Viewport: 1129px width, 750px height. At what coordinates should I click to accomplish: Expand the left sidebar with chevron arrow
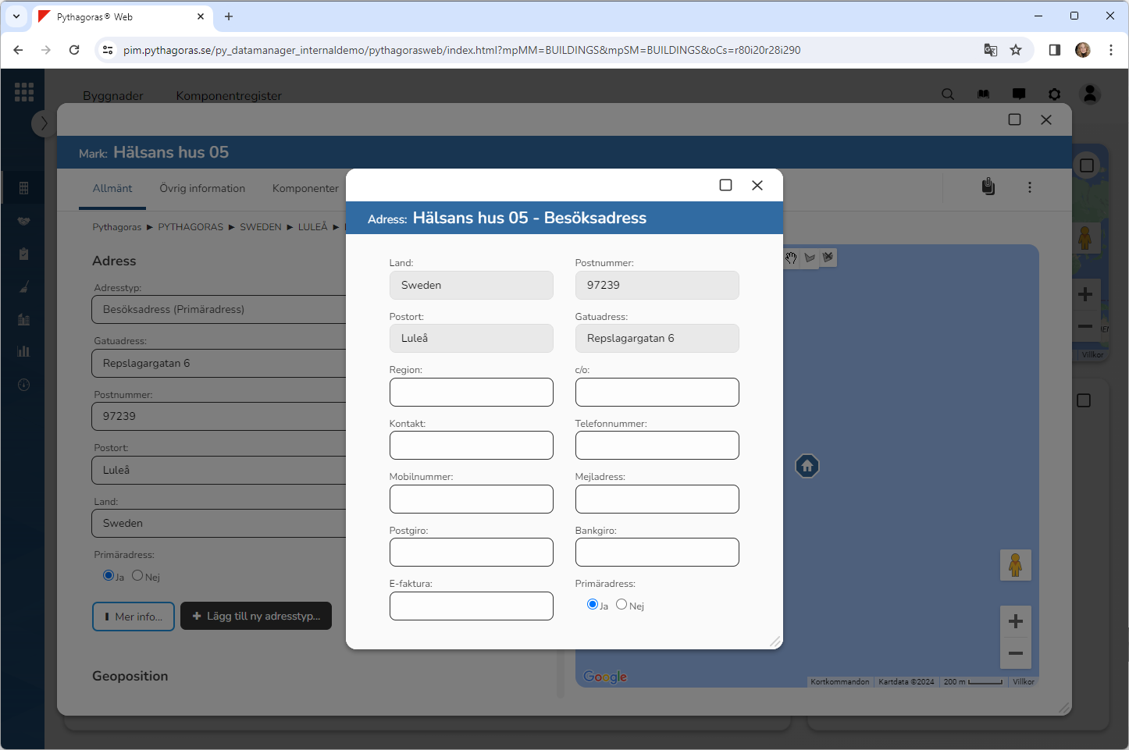coord(44,123)
